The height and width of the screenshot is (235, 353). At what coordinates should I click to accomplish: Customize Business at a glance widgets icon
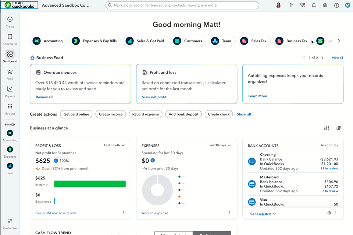(x=327, y=128)
